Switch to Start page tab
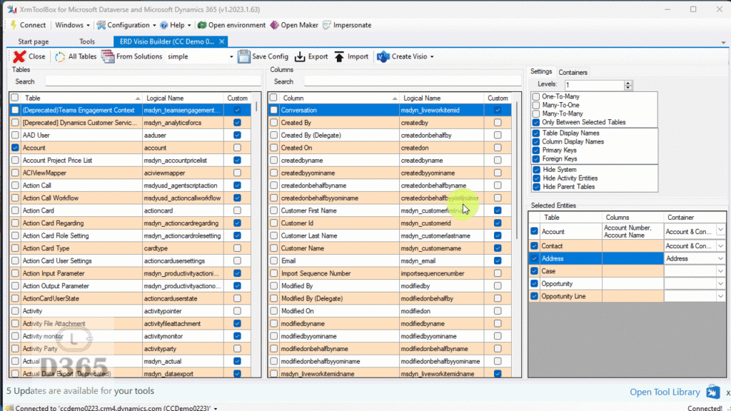This screenshot has width=731, height=411. tap(34, 41)
